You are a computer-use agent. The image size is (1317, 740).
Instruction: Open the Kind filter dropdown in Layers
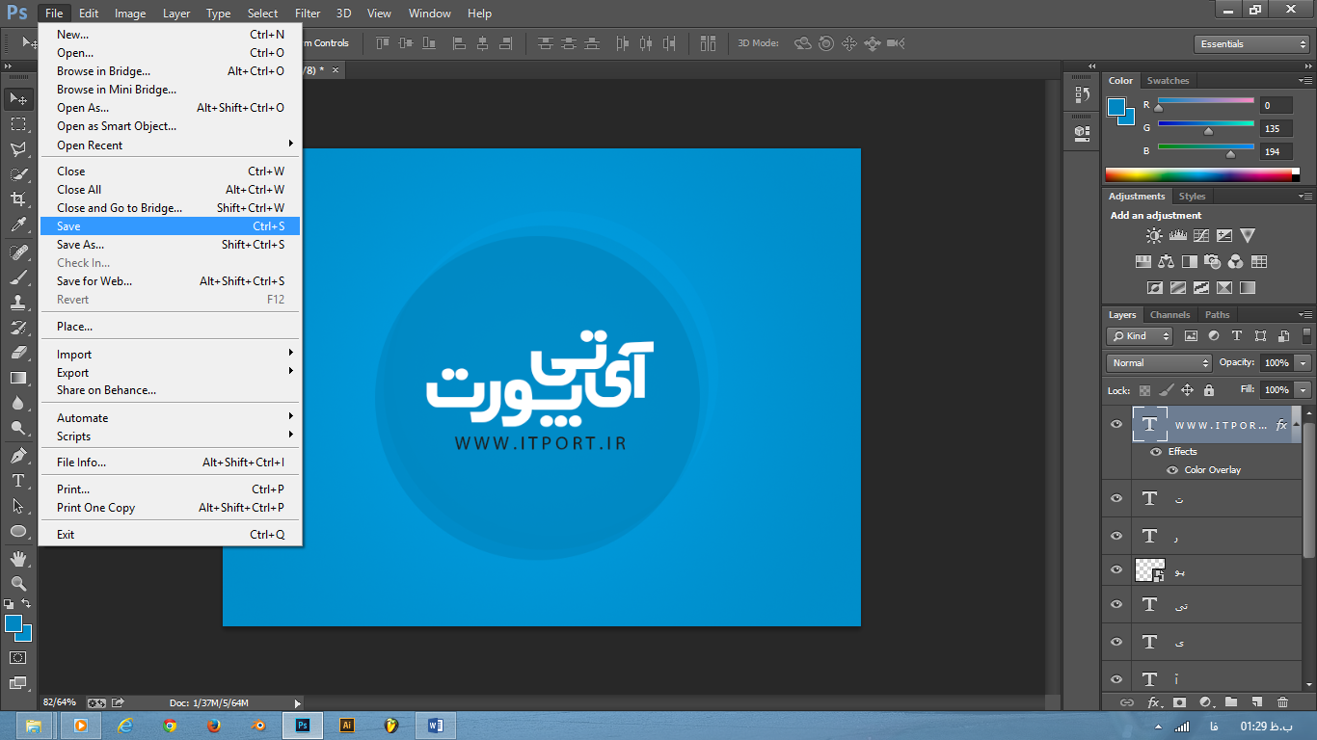[1140, 336]
